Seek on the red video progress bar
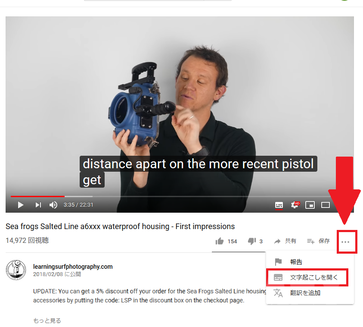Screen dimensions: 363x327 37,196
